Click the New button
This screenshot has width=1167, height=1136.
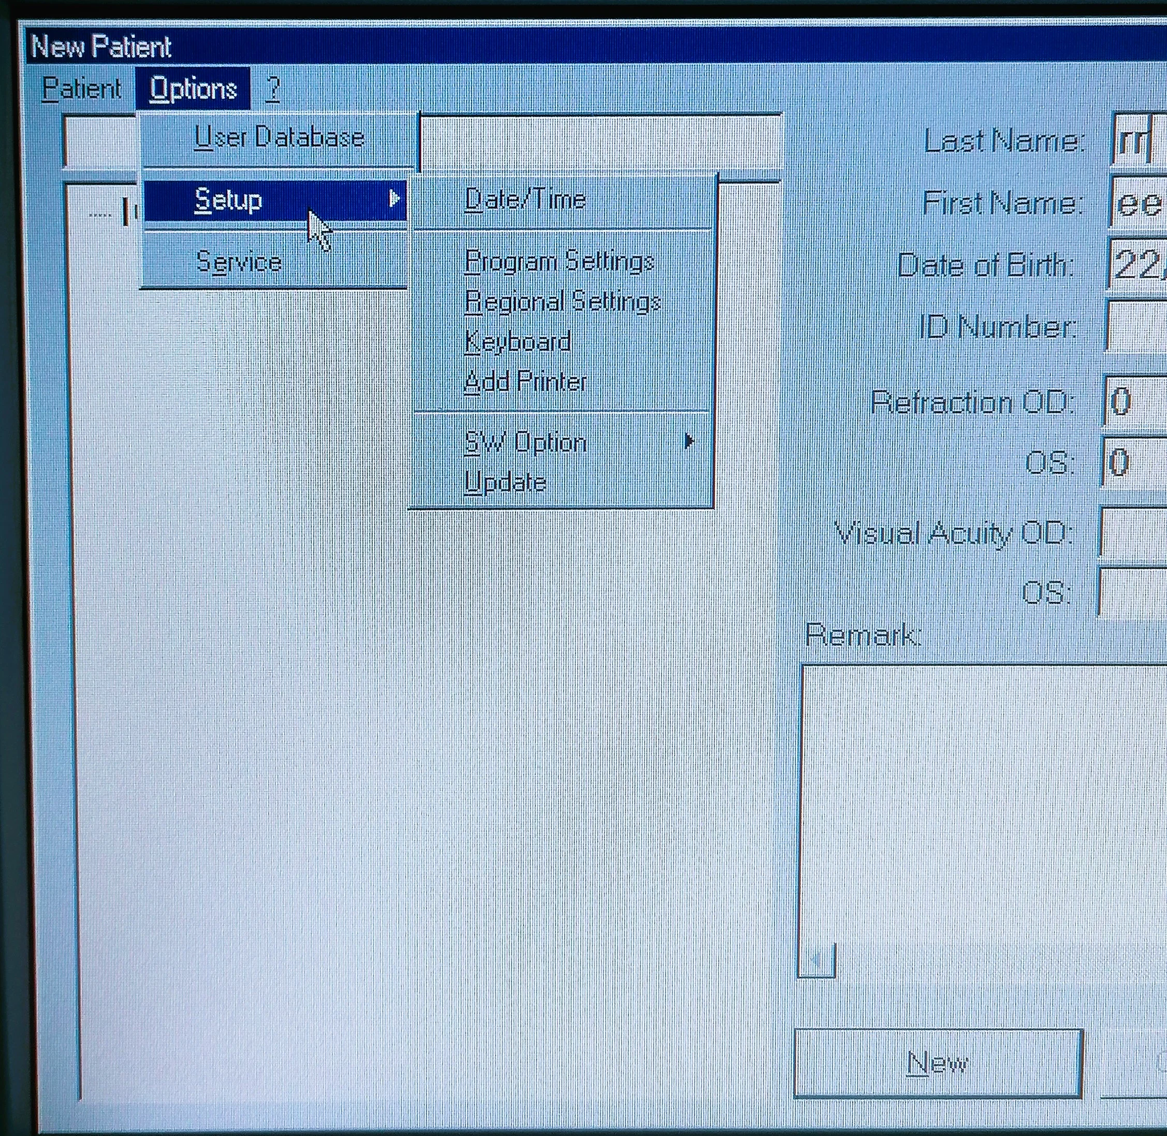coord(938,1062)
